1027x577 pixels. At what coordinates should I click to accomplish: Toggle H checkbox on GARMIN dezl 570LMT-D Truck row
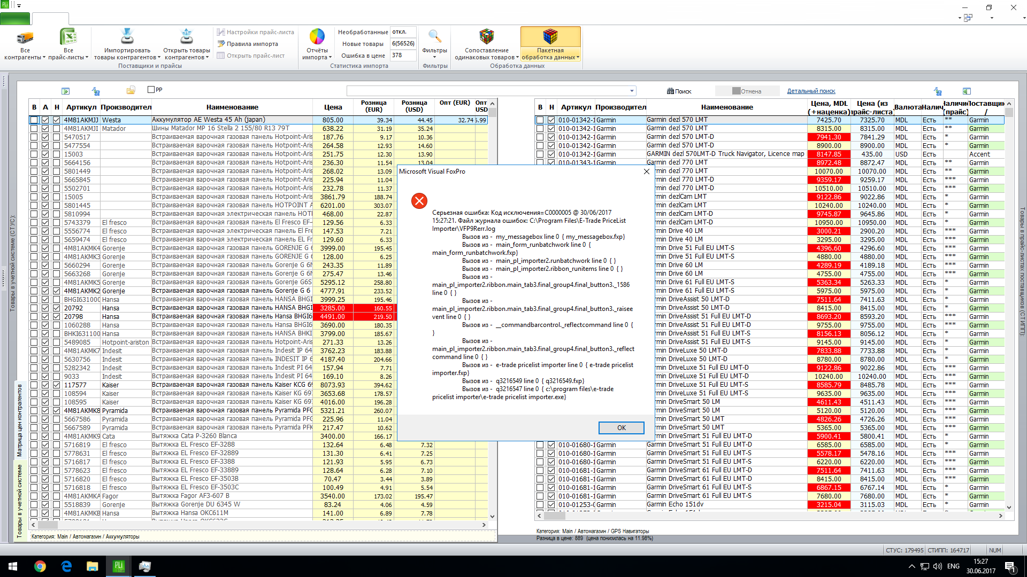[x=551, y=154]
